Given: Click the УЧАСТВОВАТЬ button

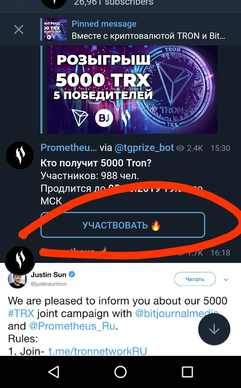Looking at the screenshot, I should click(x=123, y=225).
